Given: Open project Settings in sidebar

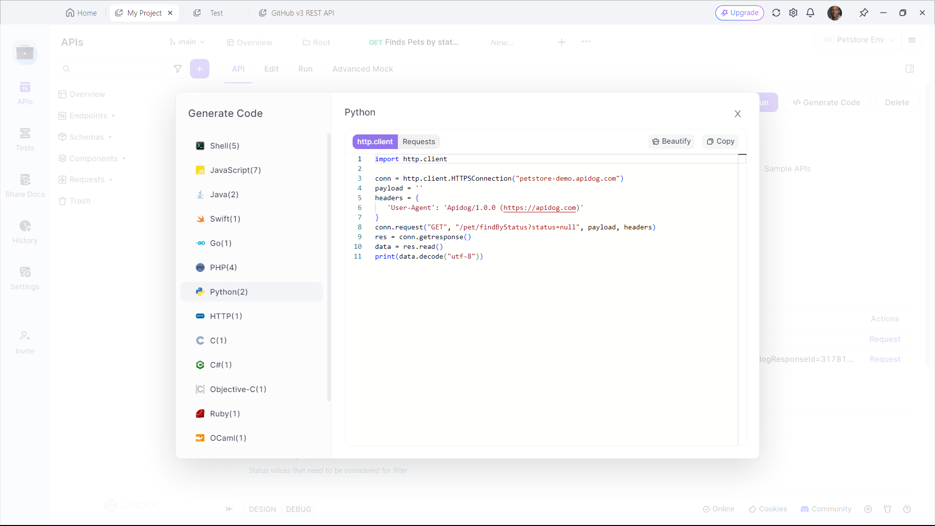Looking at the screenshot, I should [x=25, y=278].
